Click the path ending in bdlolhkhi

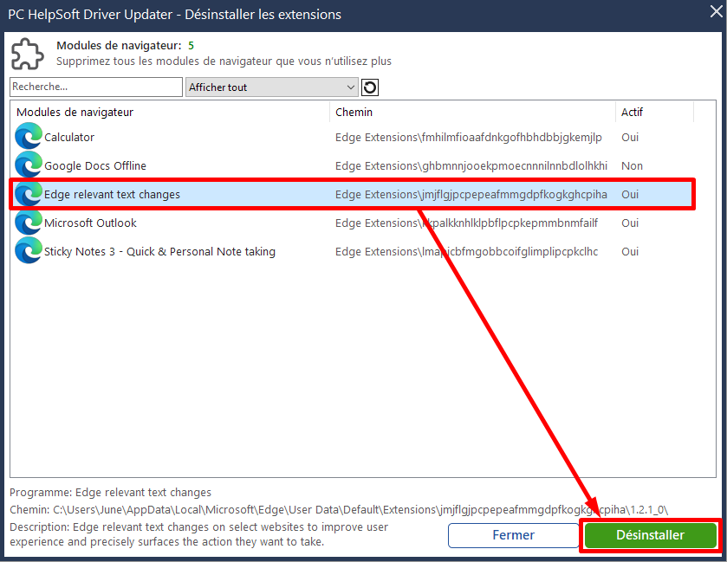click(x=471, y=166)
